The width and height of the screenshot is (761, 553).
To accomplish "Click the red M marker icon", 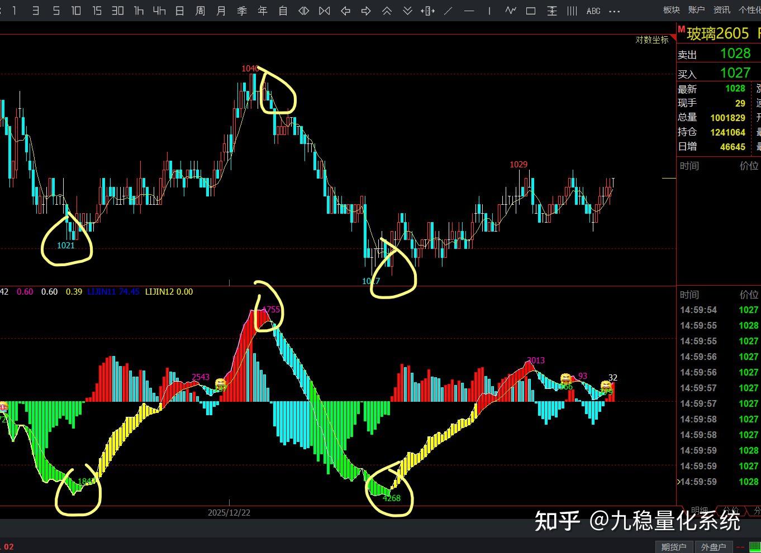I will coord(681,29).
